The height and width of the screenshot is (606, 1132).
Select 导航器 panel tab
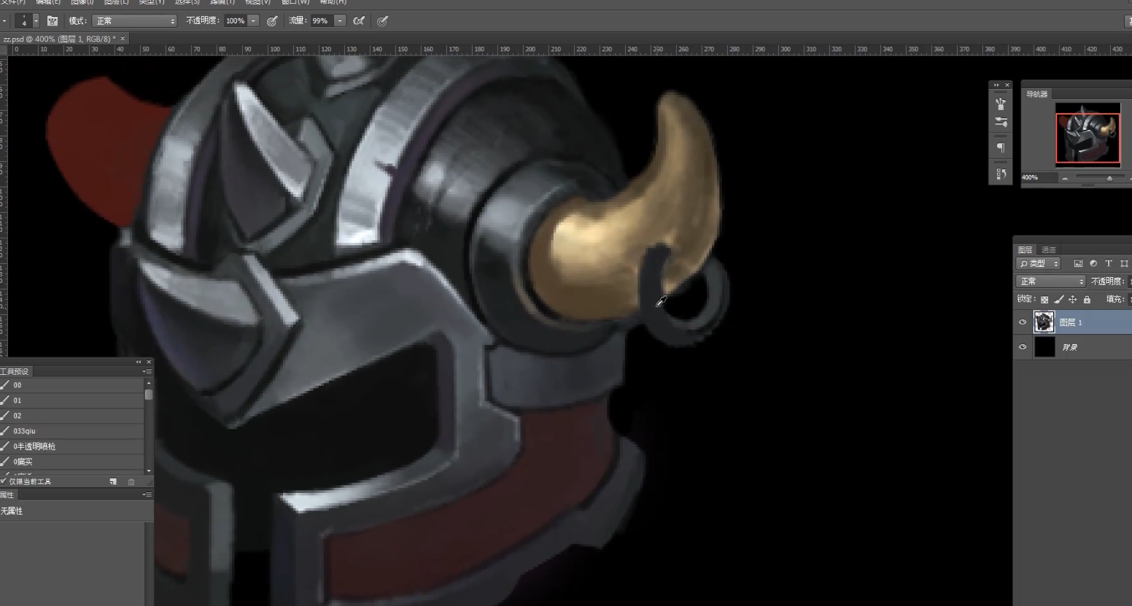tap(1036, 94)
